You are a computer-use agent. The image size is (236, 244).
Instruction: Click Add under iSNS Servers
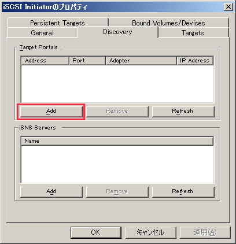click(x=51, y=192)
